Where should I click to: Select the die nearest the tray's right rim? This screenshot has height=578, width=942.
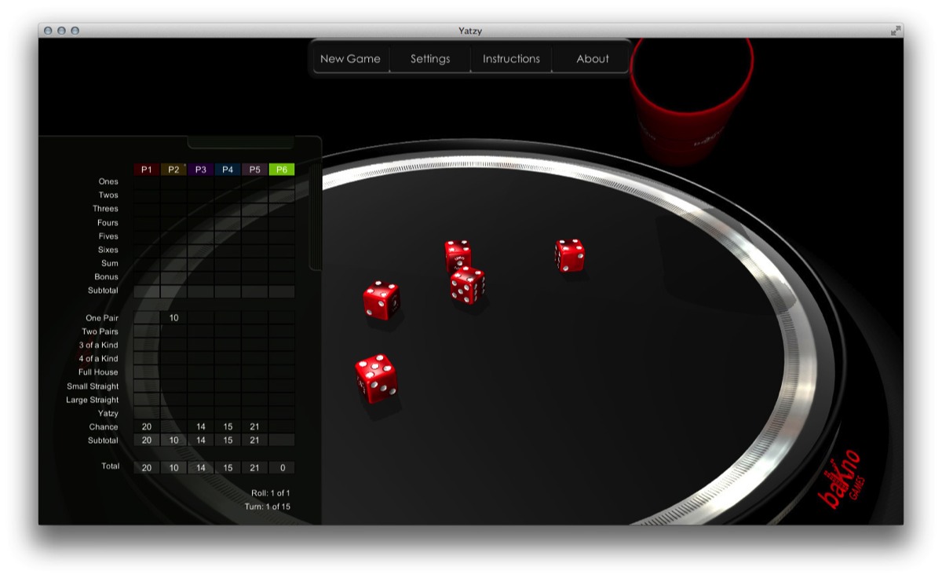569,256
